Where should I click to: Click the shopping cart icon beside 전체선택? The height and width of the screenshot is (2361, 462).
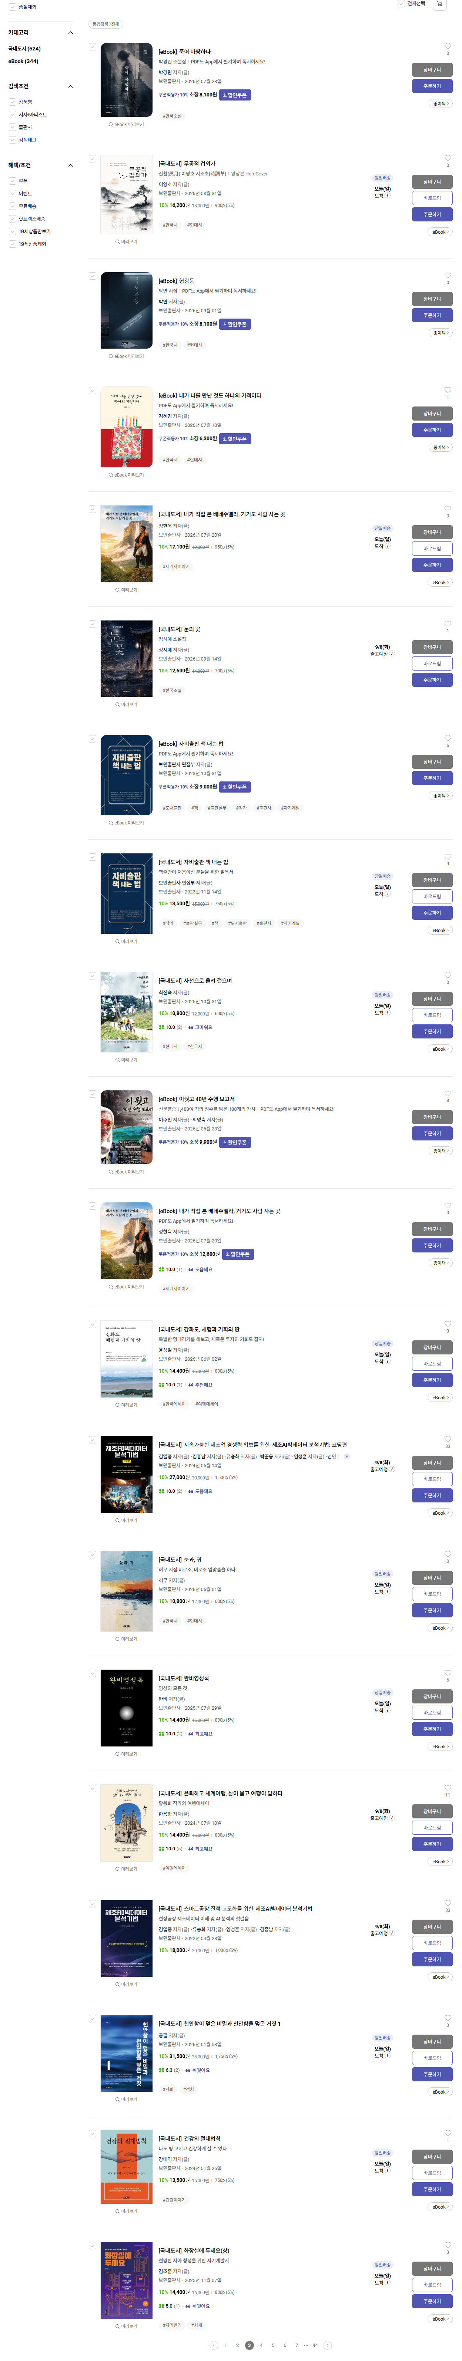point(440,4)
